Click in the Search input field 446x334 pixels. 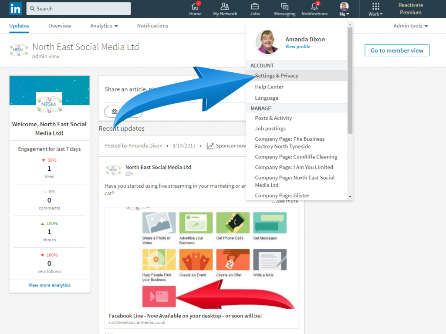point(78,9)
